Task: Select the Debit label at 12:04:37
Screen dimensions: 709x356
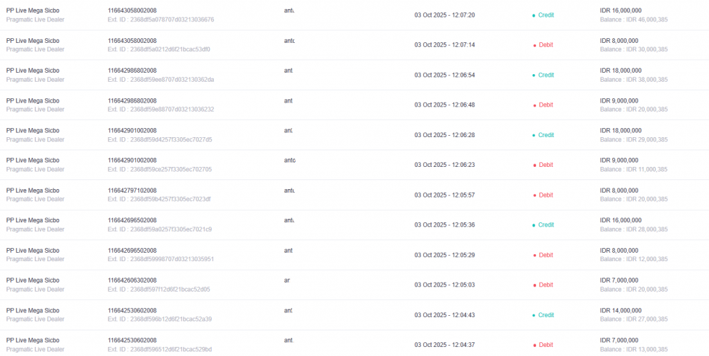Action: (x=546, y=345)
